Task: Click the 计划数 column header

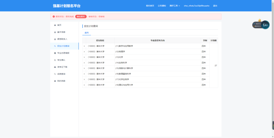Action: pyautogui.click(x=214, y=41)
